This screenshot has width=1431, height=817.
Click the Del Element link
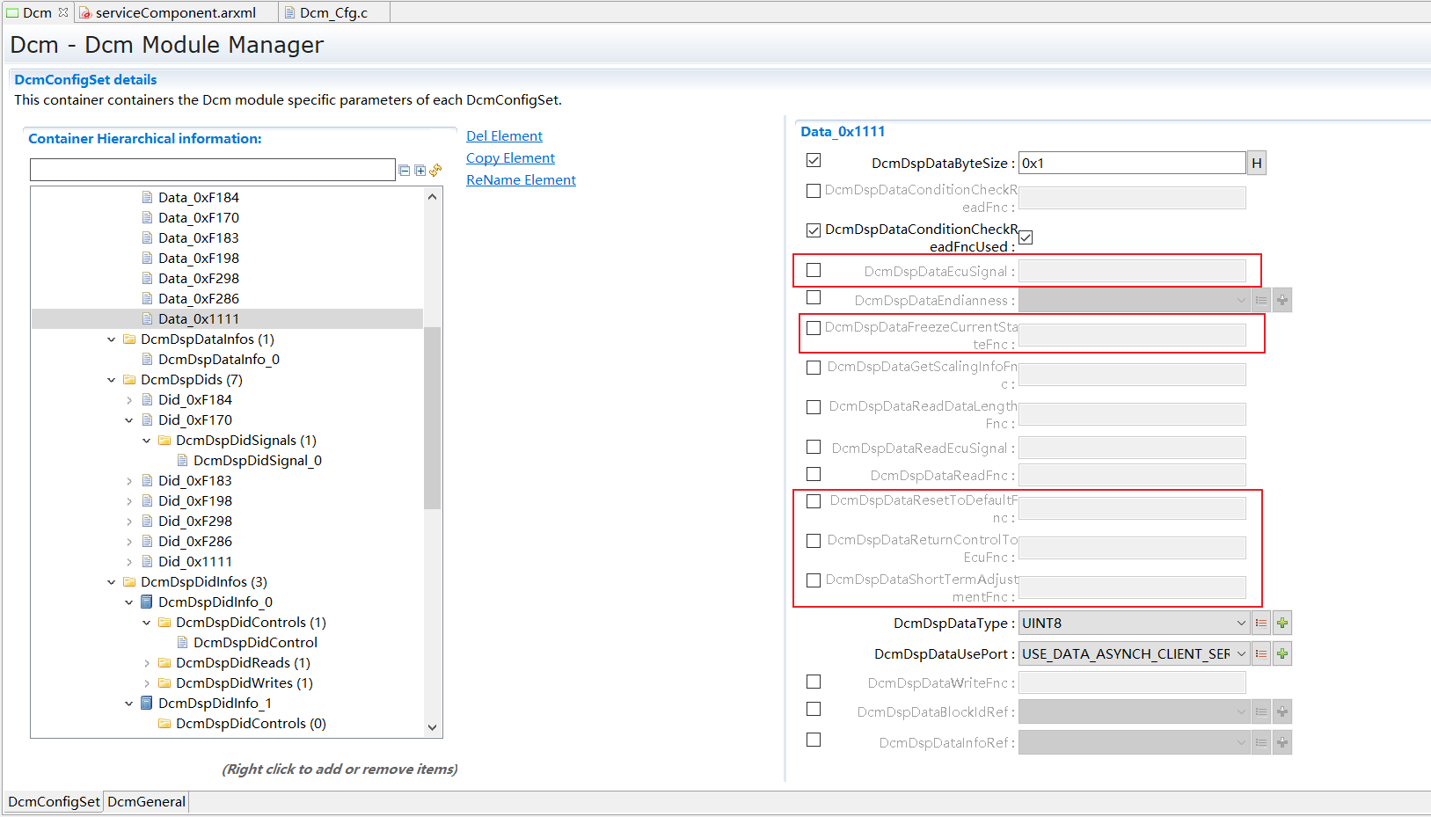click(504, 135)
